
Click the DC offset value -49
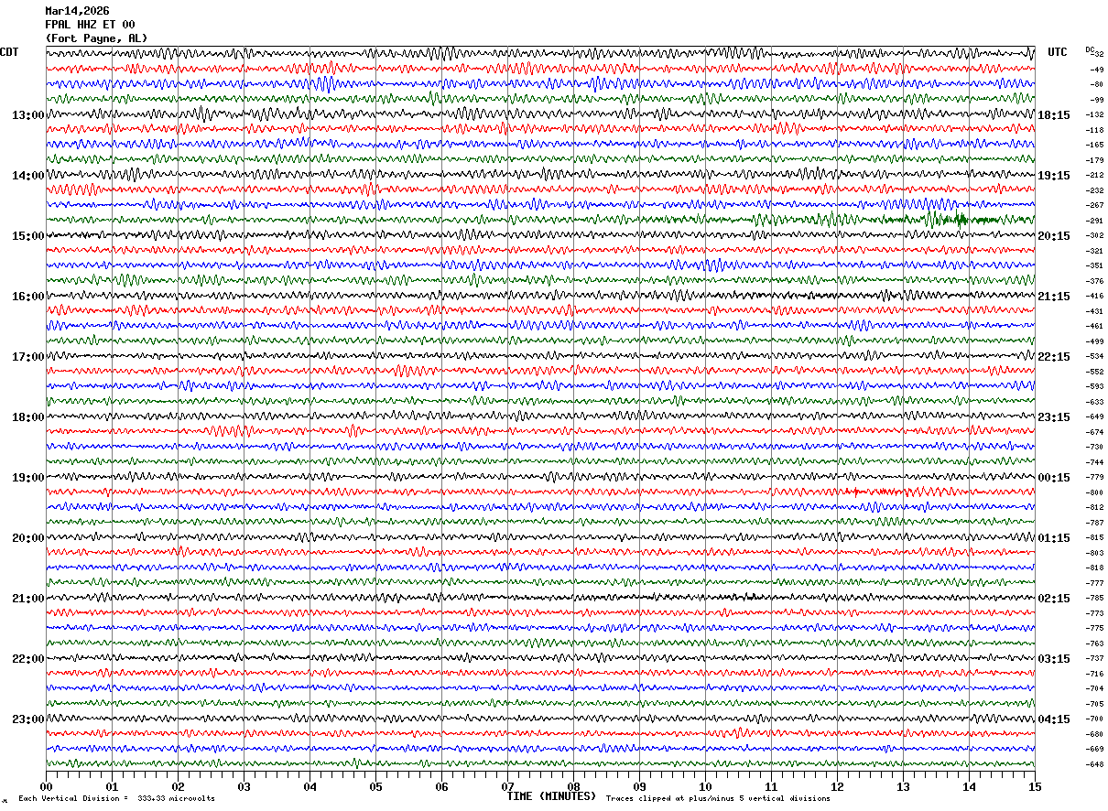pyautogui.click(x=1096, y=70)
